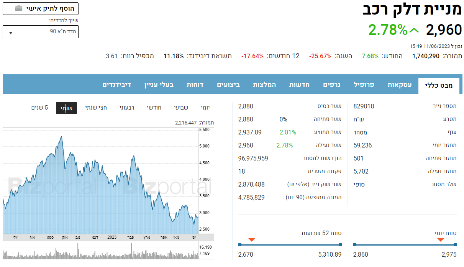Click the current price 2,960 in header
This screenshot has width=464, height=267.
pyautogui.click(x=444, y=29)
